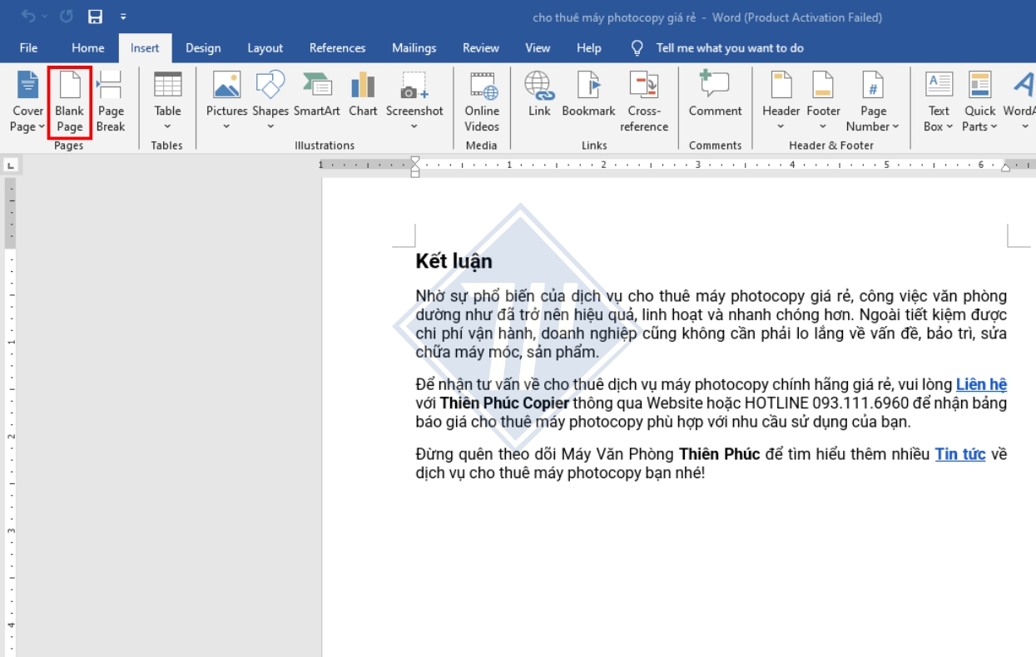Click the Chart icon

pos(363,86)
